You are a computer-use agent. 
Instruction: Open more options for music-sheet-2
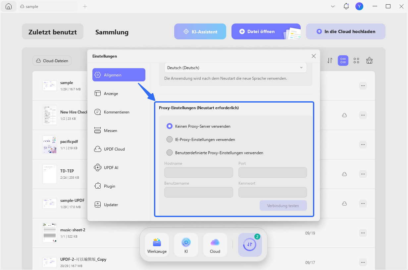pos(363,233)
